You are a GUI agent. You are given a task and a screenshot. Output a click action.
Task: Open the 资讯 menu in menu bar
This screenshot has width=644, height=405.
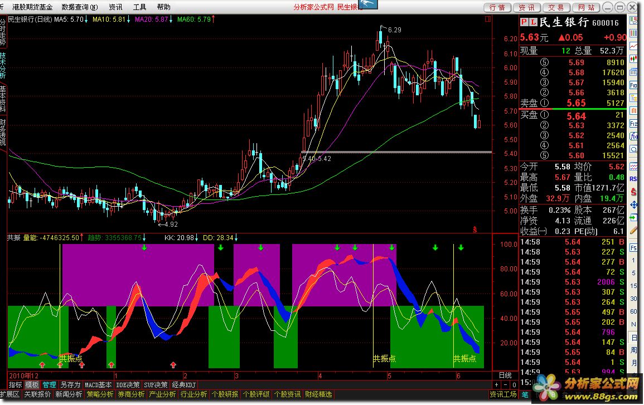115,7
